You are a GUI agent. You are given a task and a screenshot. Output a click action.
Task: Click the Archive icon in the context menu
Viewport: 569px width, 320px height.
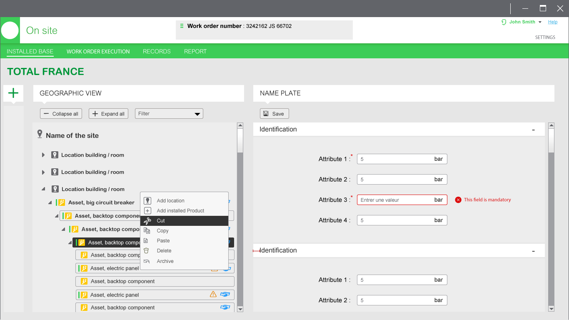(146, 261)
